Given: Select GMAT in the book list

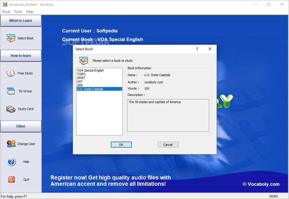Looking at the screenshot, I should click(x=99, y=78).
